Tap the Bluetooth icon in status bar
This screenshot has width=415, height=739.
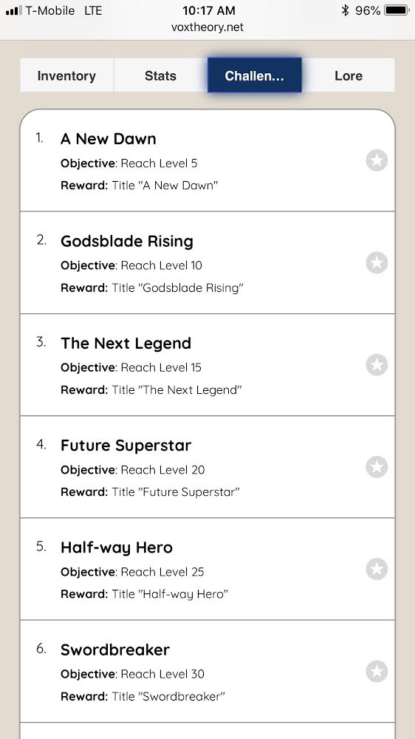pos(345,10)
